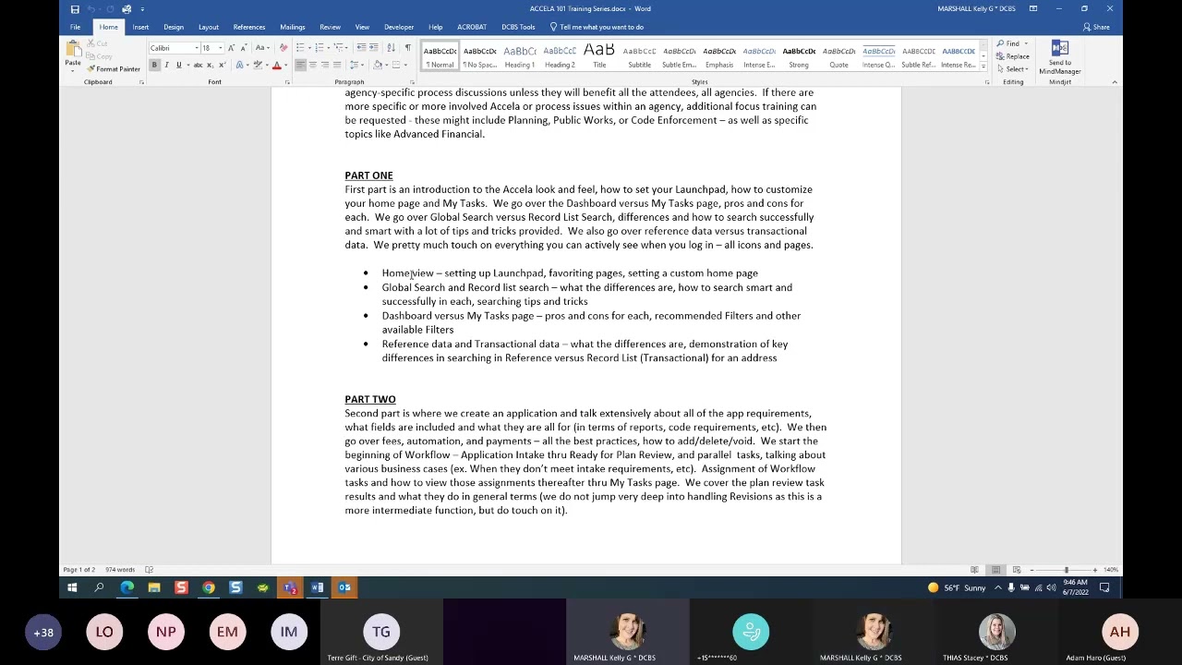The image size is (1182, 665).
Task: Click the Find button
Action: [1013, 43]
